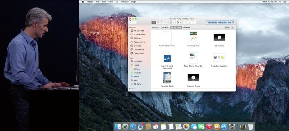This screenshot has height=131, width=289.
Task: Click the Save search button
Action: (227, 28)
